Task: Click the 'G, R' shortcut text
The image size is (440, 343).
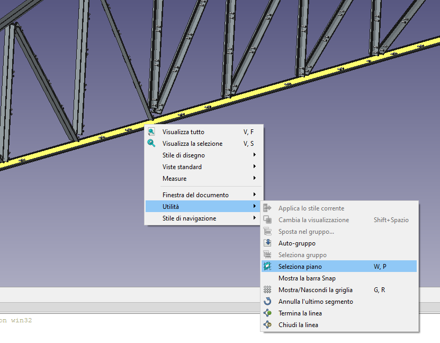Action: tap(380, 289)
